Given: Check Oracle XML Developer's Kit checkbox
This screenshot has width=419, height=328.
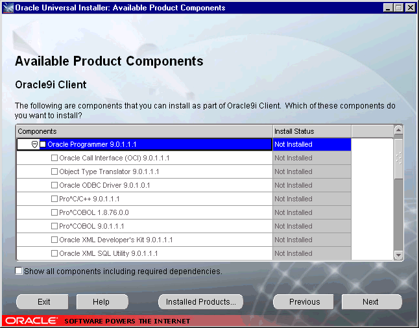Looking at the screenshot, I should [54, 240].
